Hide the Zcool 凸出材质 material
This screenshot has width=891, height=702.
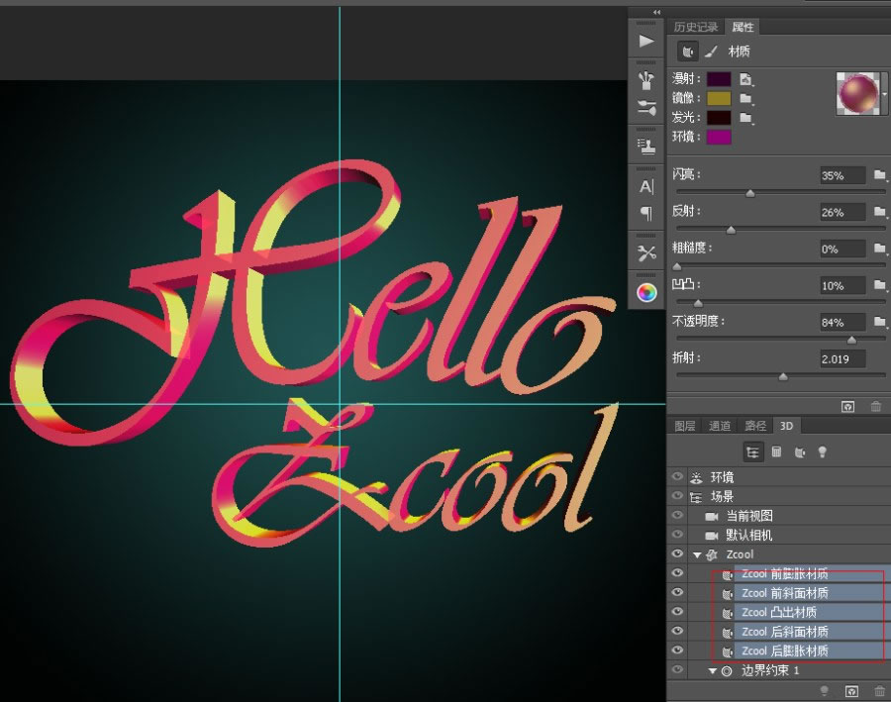coord(676,612)
